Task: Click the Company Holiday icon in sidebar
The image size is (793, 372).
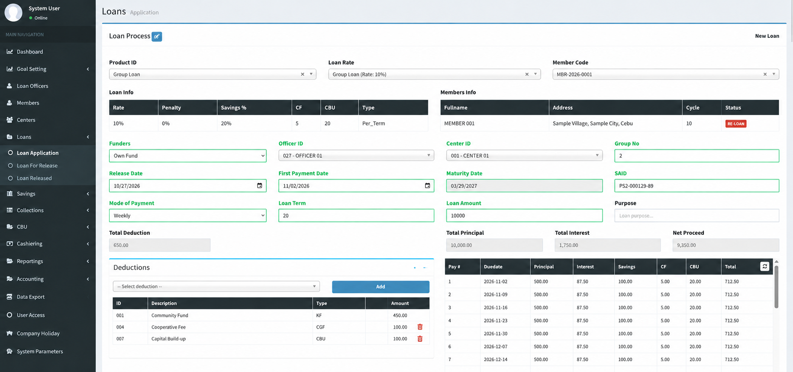Action: [10, 333]
